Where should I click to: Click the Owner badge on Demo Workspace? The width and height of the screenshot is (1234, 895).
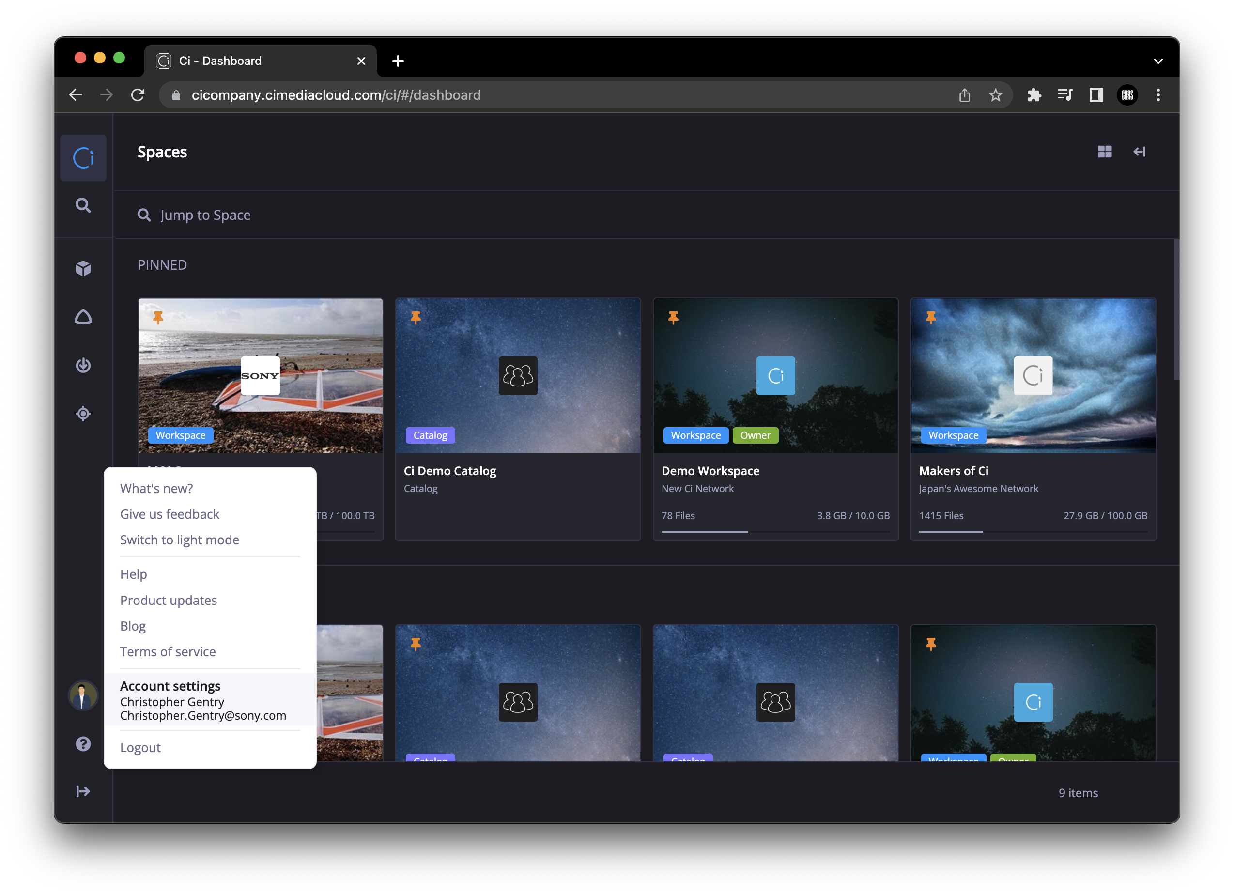755,435
